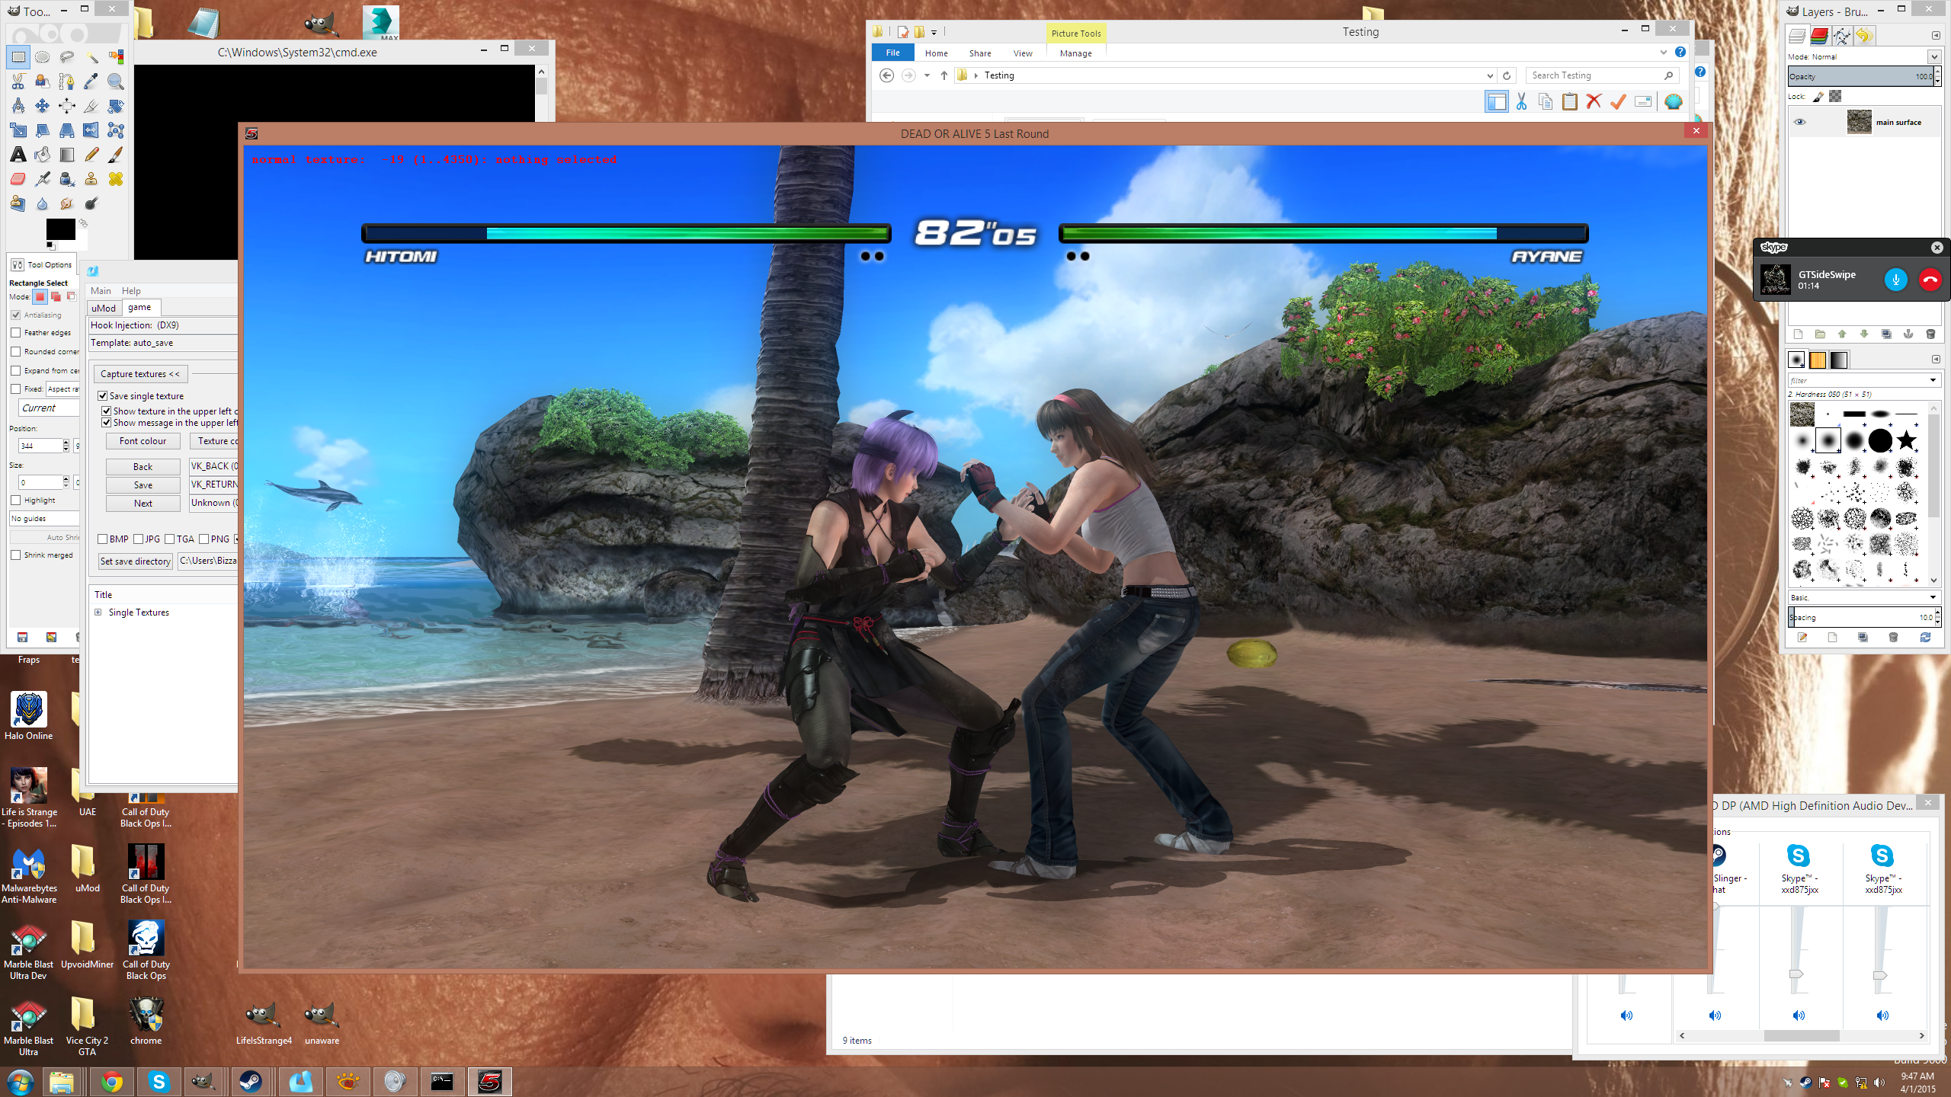Switch to the uMod tab
The width and height of the screenshot is (1951, 1097).
coord(104,308)
